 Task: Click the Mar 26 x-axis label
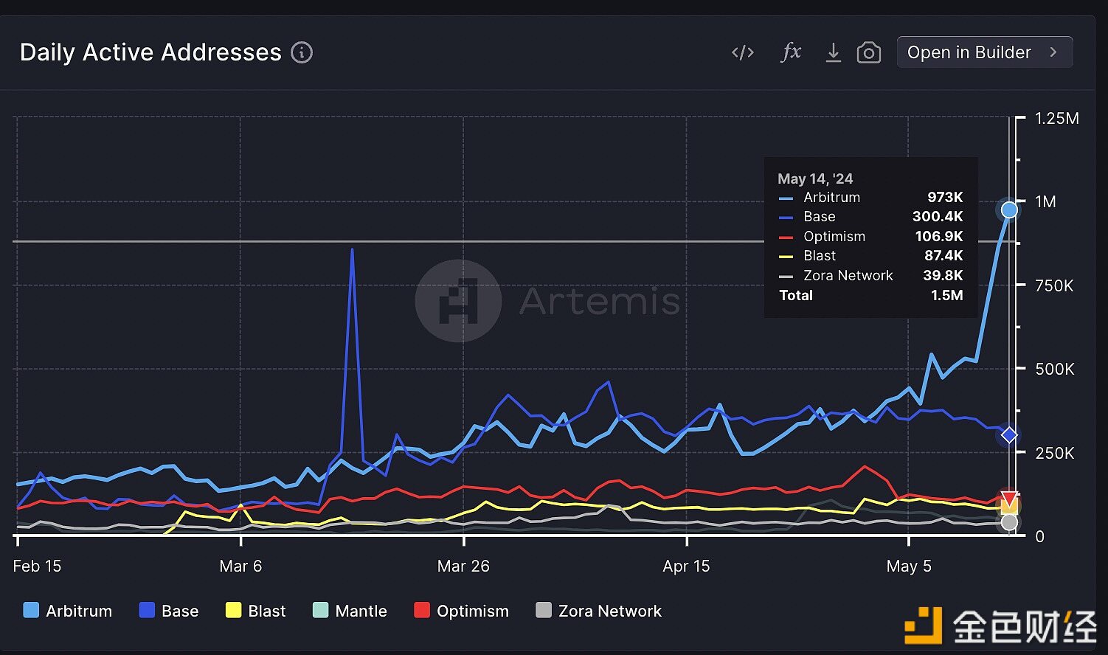click(x=463, y=566)
